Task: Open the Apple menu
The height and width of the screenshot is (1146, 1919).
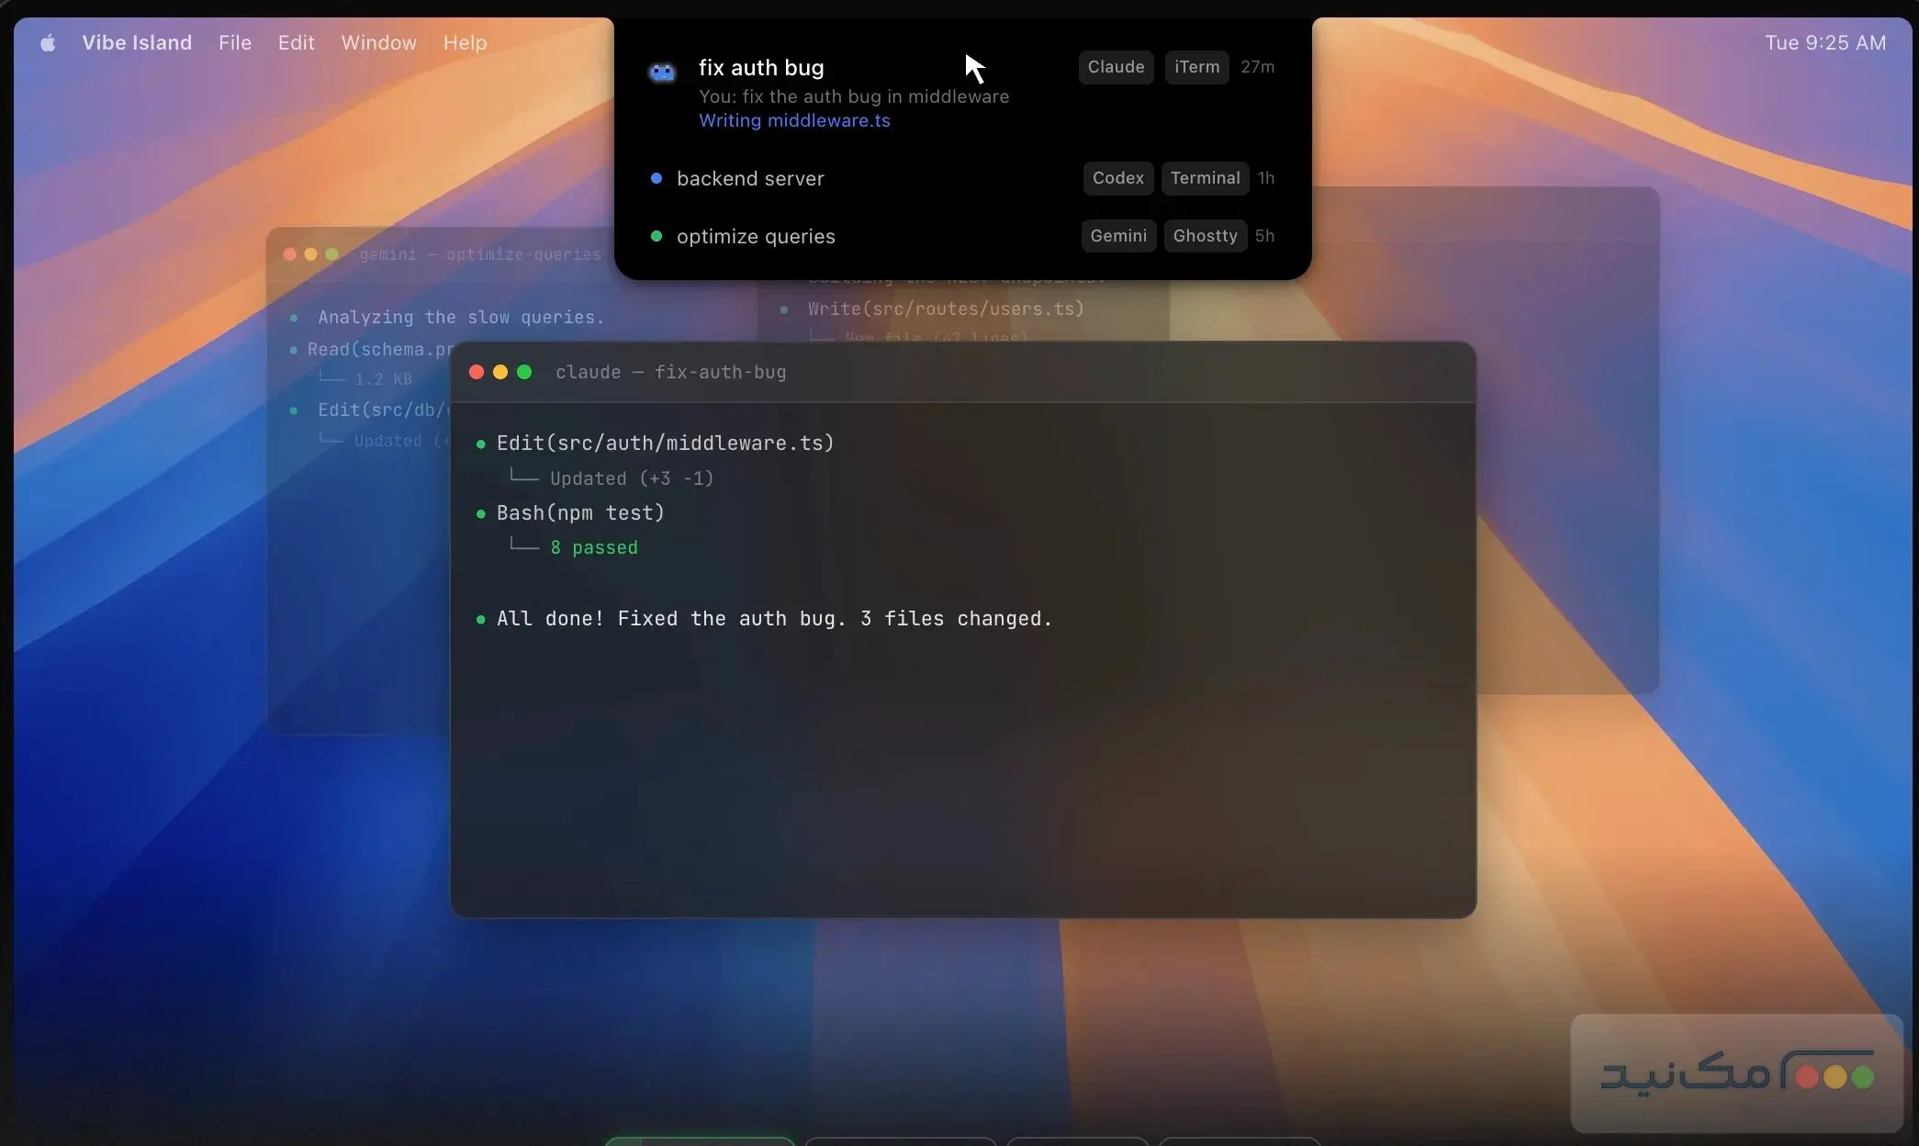Action: tap(48, 43)
